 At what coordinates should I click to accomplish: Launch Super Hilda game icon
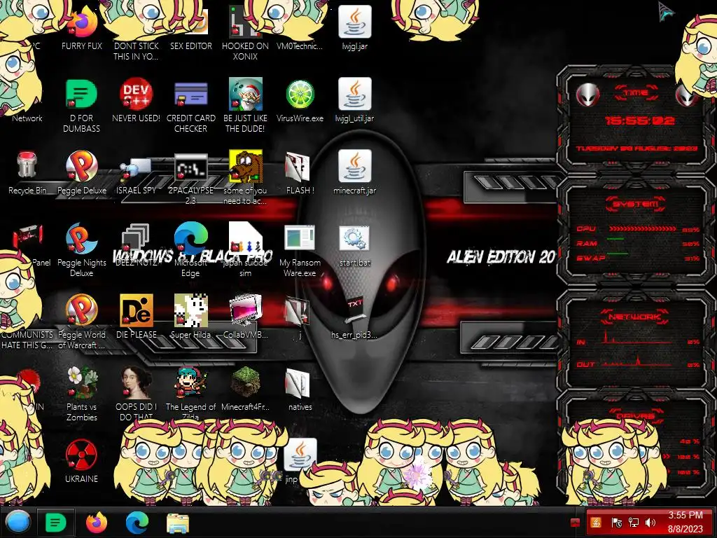pos(191,310)
